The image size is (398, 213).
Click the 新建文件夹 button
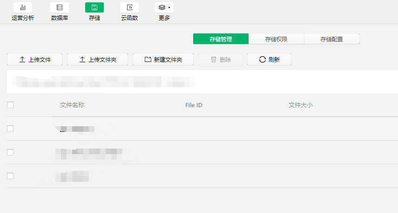163,59
